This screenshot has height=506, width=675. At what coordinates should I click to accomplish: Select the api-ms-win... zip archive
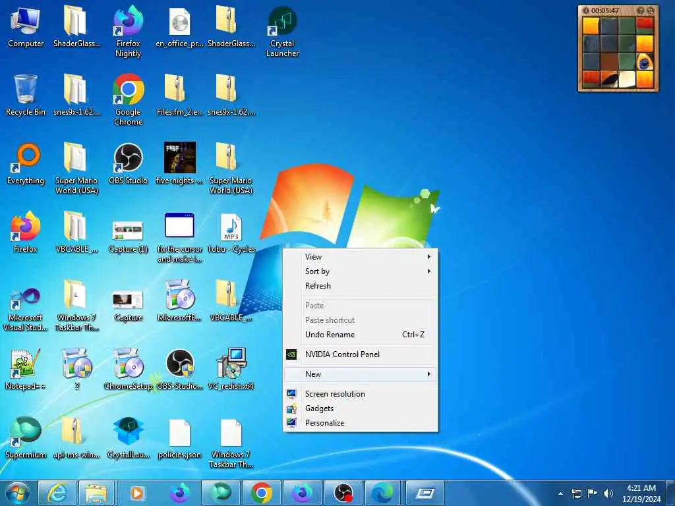click(76, 437)
